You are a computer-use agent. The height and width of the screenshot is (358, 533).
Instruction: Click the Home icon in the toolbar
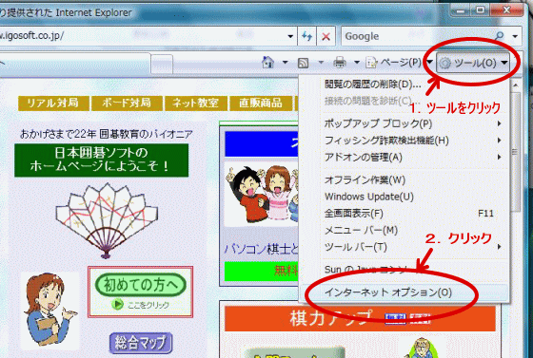pyautogui.click(x=267, y=63)
